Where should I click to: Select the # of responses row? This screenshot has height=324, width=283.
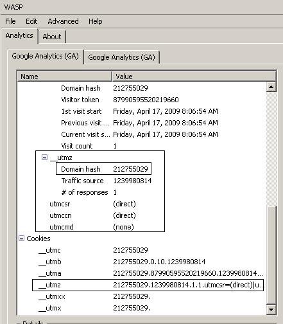coord(142,192)
